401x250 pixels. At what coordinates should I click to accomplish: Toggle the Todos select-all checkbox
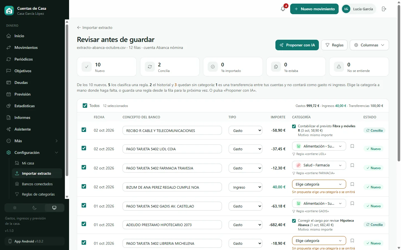tap(85, 106)
